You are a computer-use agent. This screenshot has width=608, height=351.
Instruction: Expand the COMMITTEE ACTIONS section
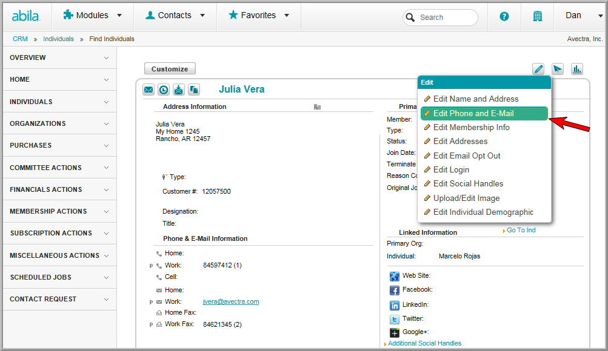[60, 168]
